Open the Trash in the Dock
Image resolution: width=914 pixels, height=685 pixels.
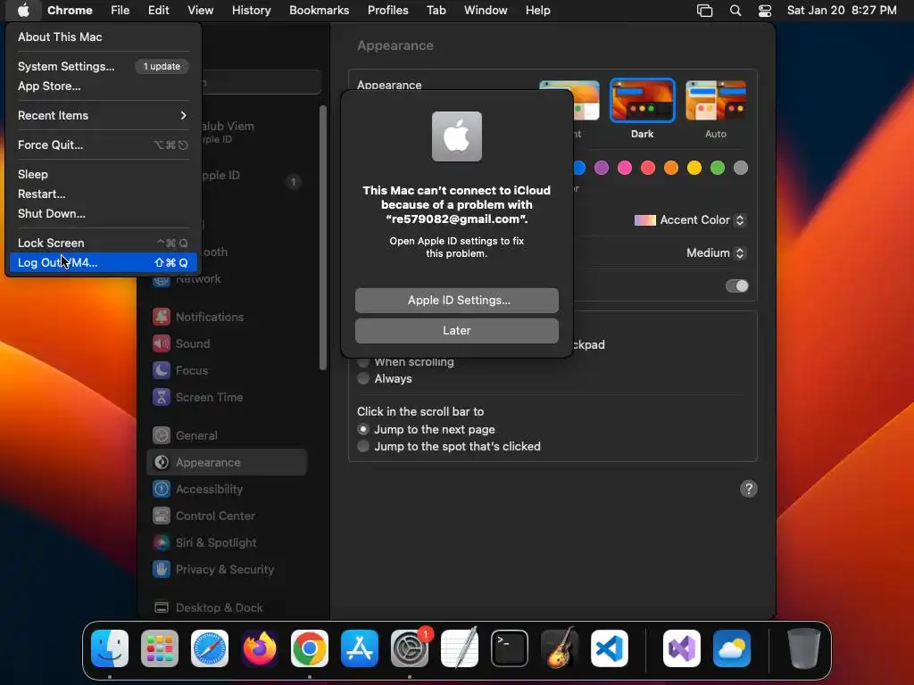point(804,648)
